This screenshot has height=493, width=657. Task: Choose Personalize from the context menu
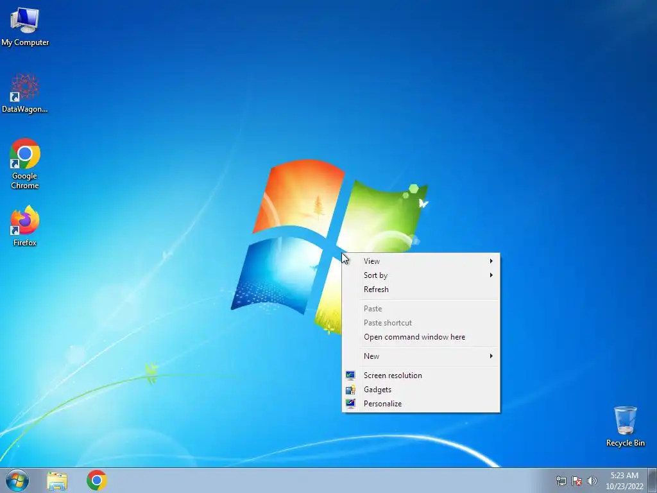click(x=421, y=404)
